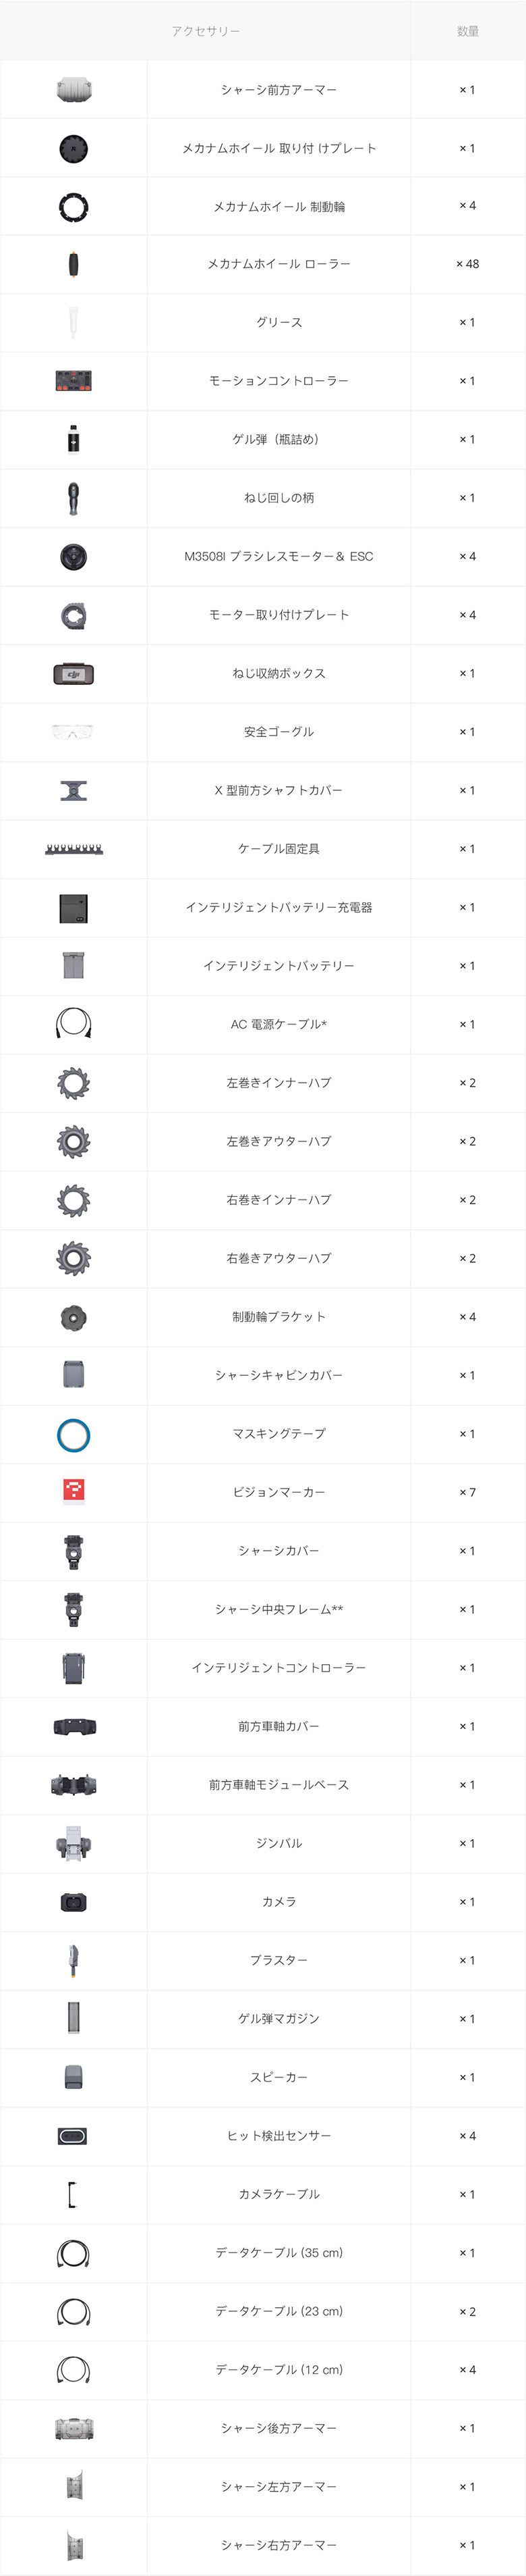Click the camera icon image

(x=74, y=1902)
